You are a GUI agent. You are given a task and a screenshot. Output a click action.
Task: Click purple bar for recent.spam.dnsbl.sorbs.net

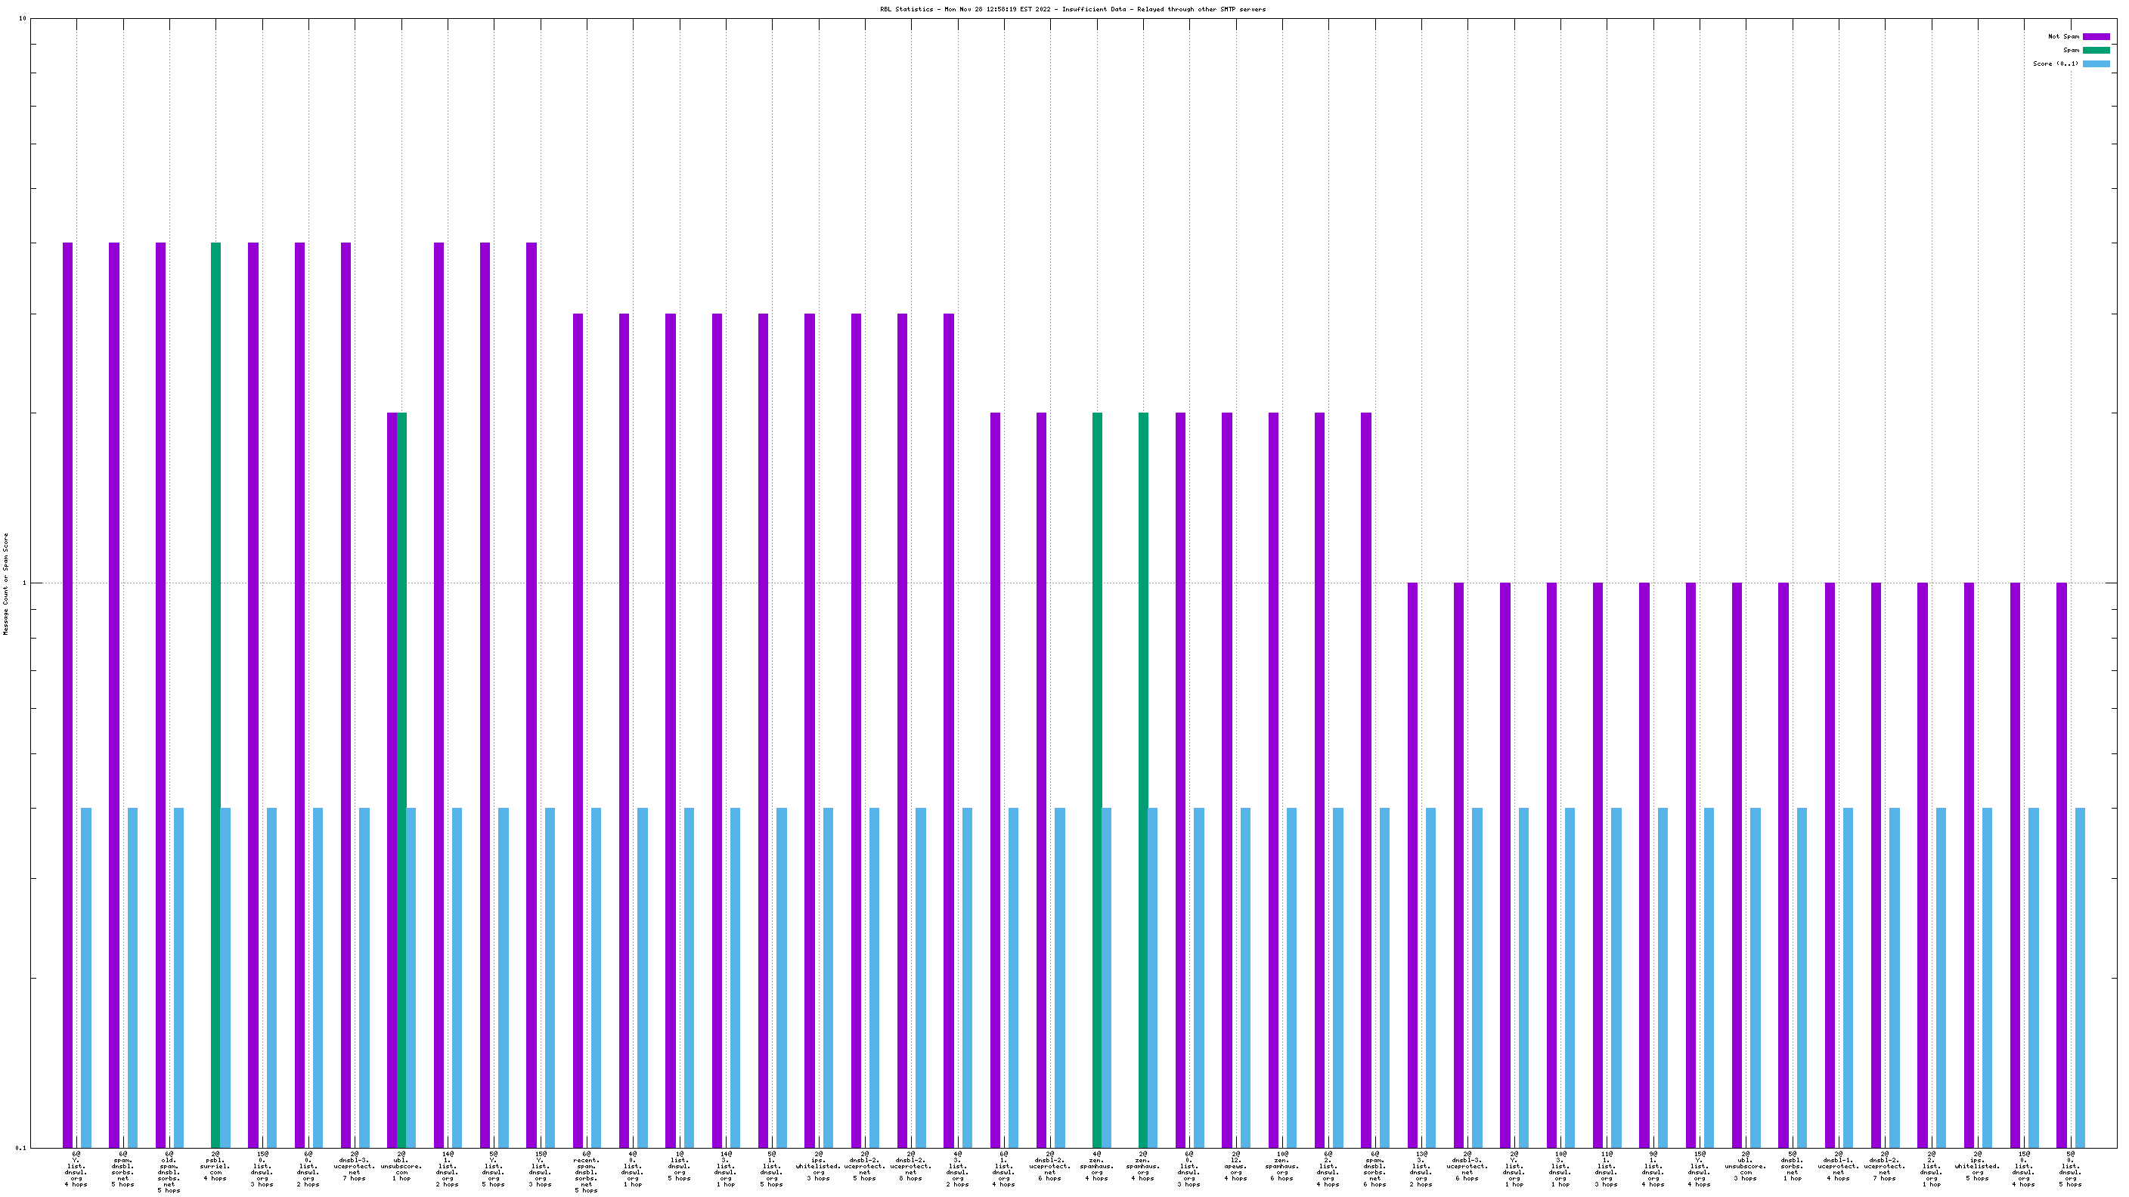pyautogui.click(x=578, y=730)
